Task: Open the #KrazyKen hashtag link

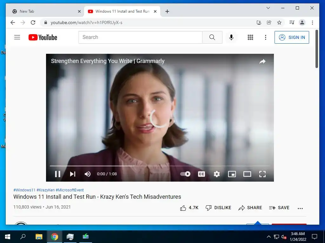Action: (x=46, y=190)
